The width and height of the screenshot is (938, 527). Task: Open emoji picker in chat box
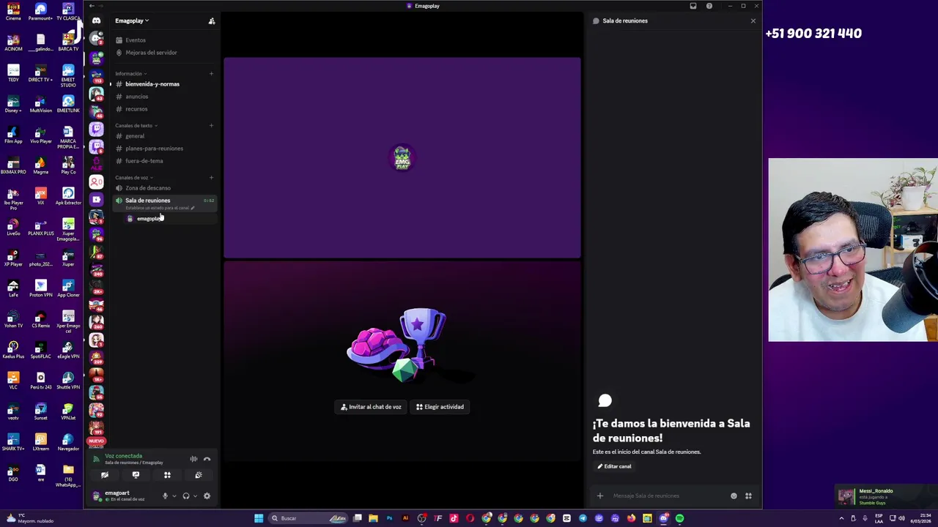(734, 496)
